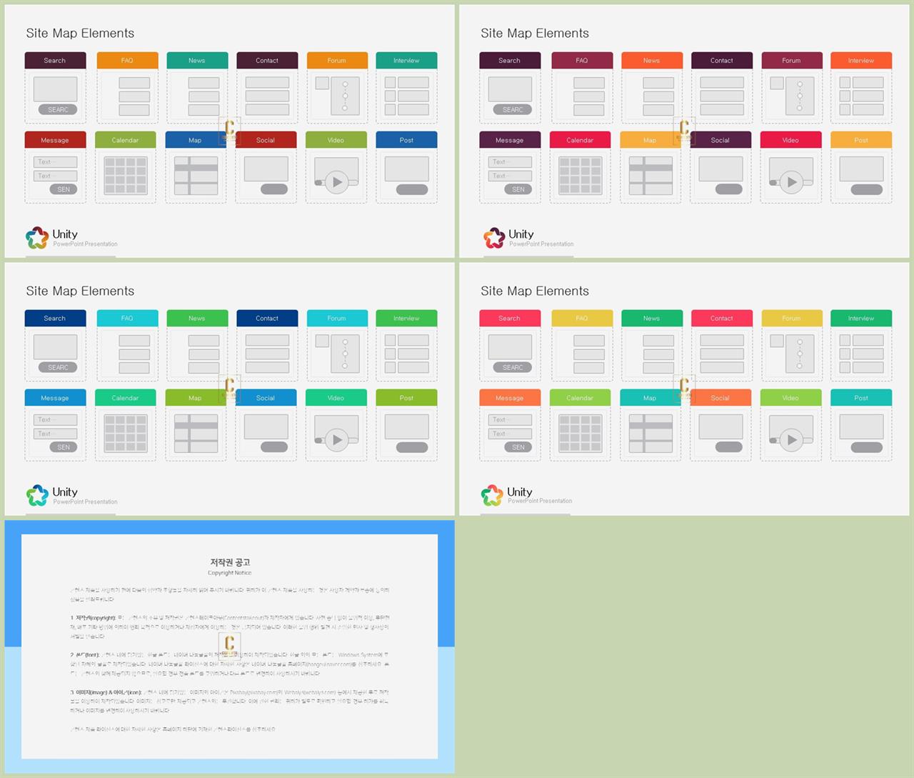The image size is (914, 778).
Task: Click the gray pill button under the blue Social header
Action: (274, 447)
